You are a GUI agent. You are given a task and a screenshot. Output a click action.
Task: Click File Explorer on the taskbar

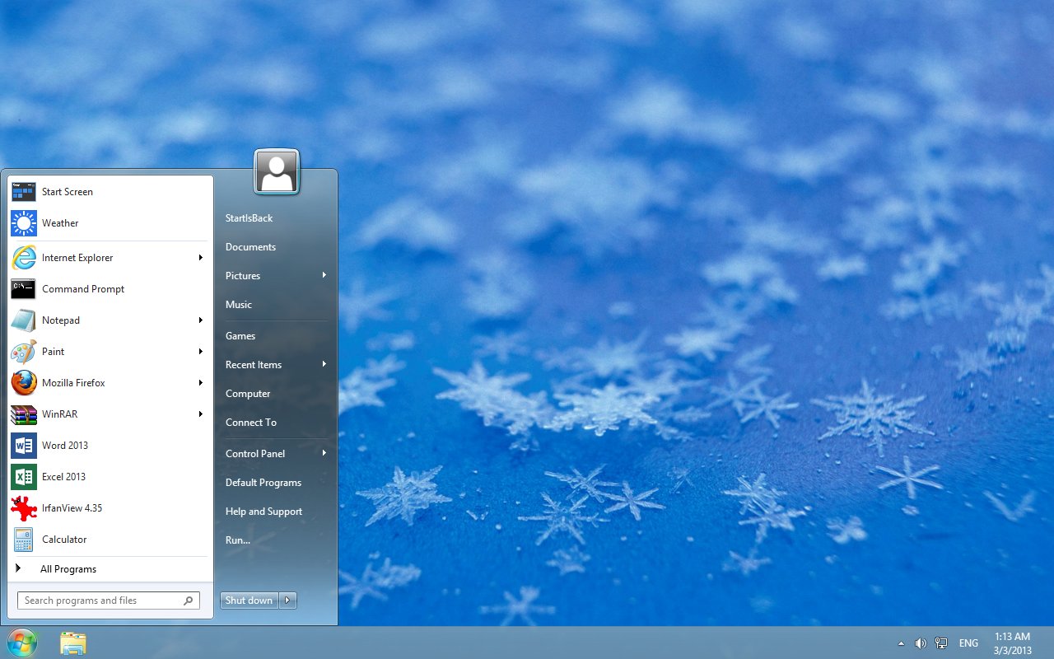[72, 643]
